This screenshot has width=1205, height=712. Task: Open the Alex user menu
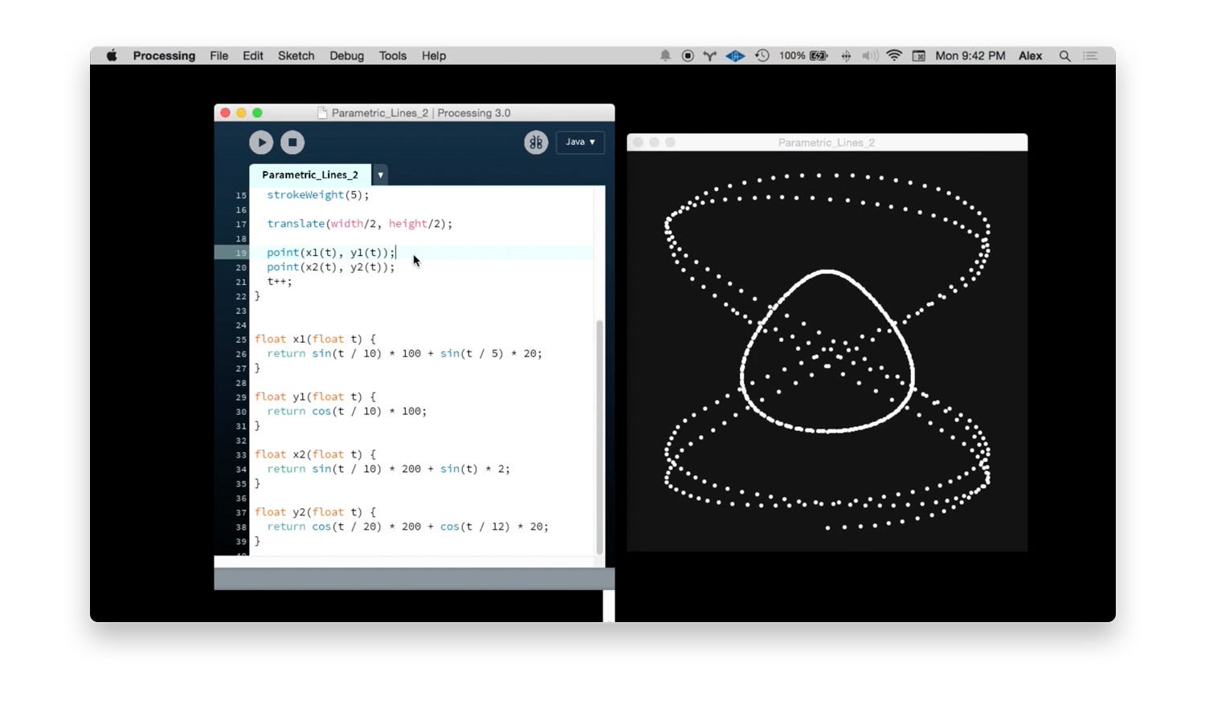click(x=1031, y=55)
